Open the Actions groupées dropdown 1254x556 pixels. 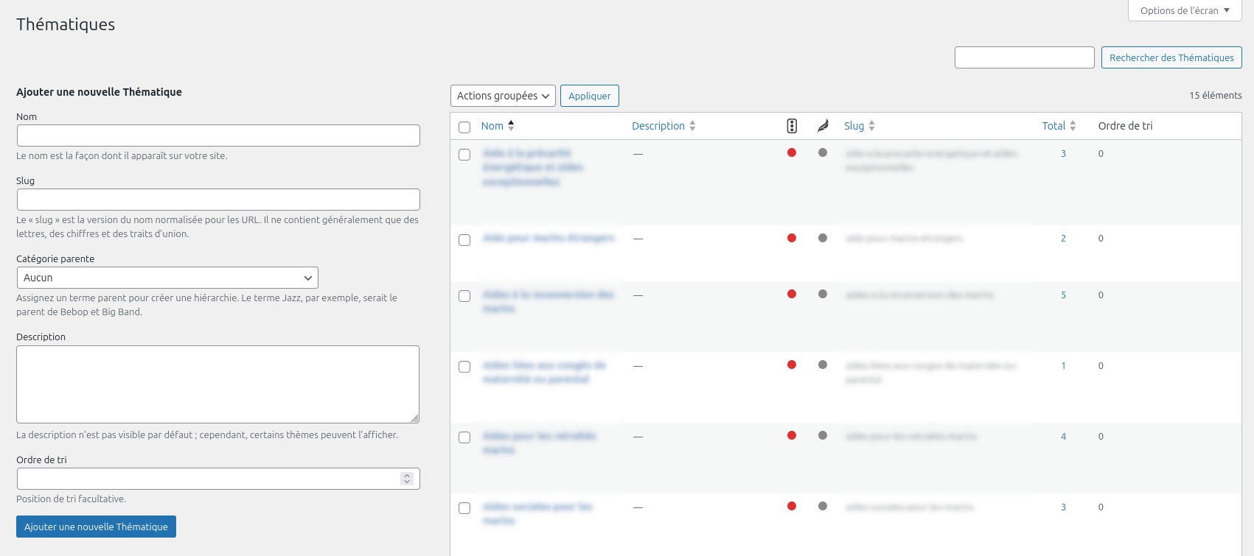503,96
